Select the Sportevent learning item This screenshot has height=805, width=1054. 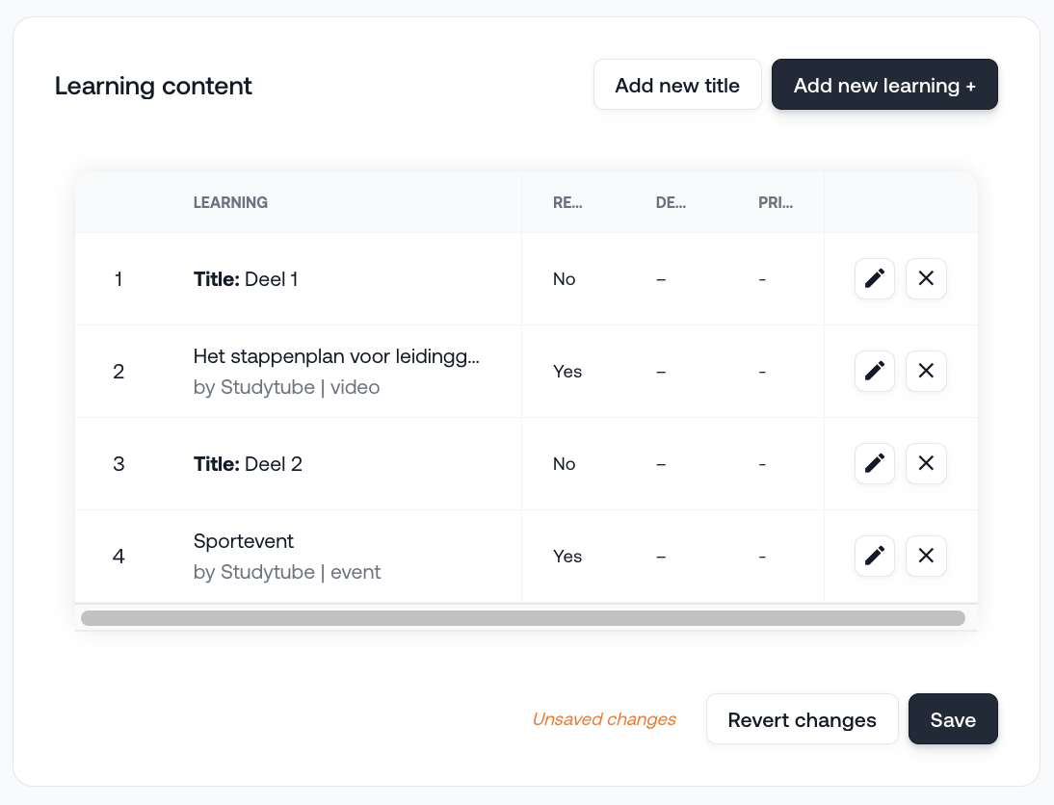244,541
